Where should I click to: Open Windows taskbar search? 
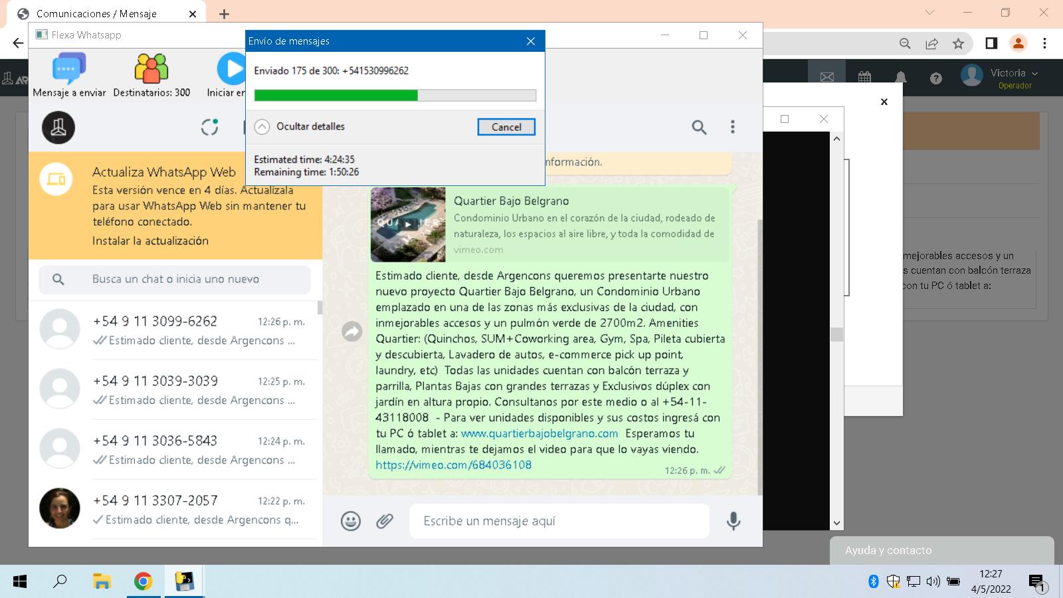[x=60, y=582]
